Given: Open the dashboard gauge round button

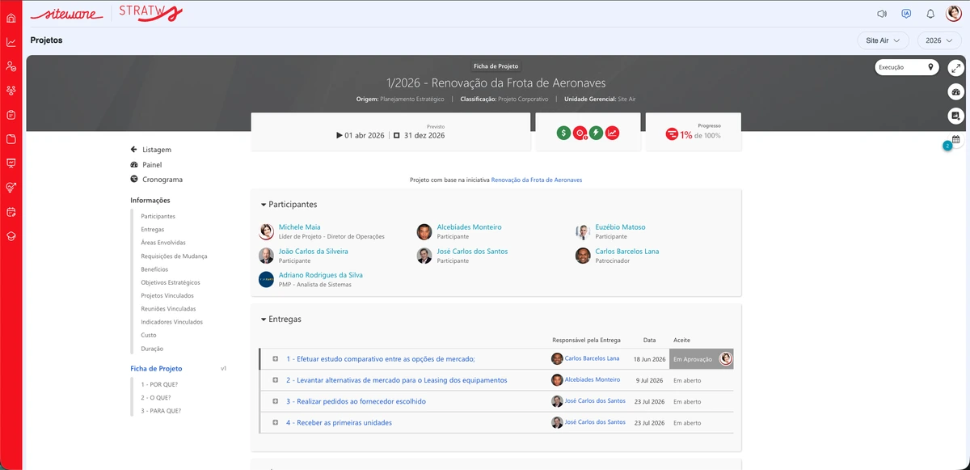Looking at the screenshot, I should (x=955, y=92).
